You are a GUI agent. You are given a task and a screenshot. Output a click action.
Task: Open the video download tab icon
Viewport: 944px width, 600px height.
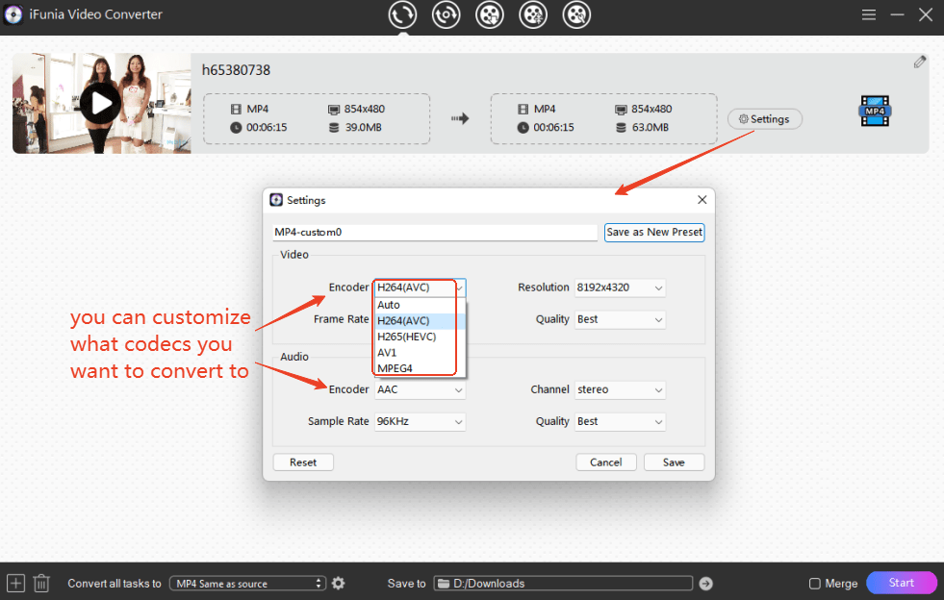(490, 14)
